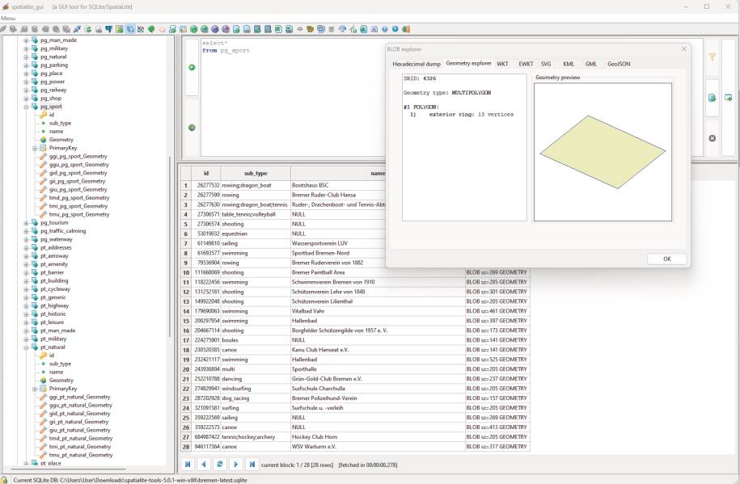Click the window with green arrow icon at far right
Image resolution: width=740 pixels, height=484 pixels.
[x=728, y=98]
